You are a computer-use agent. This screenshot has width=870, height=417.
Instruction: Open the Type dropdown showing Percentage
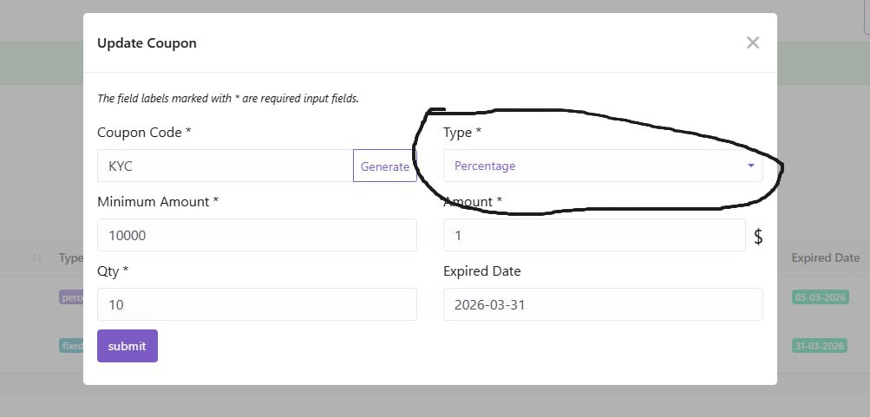(603, 166)
